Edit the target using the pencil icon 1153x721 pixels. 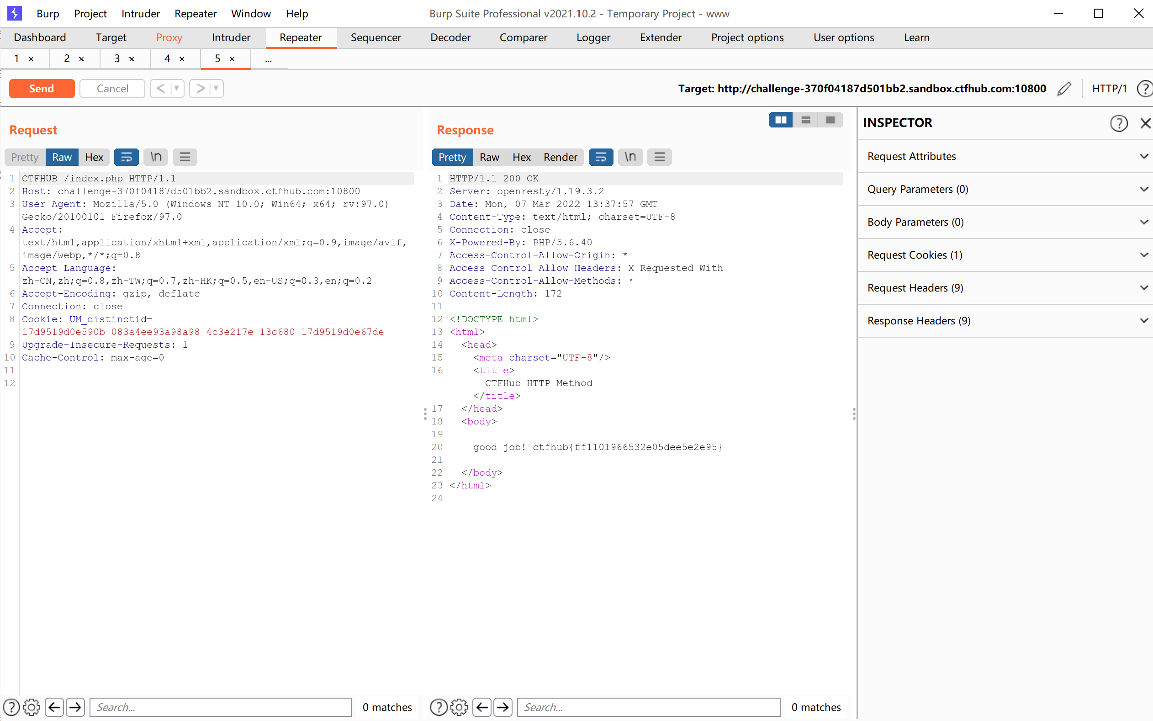[1064, 89]
